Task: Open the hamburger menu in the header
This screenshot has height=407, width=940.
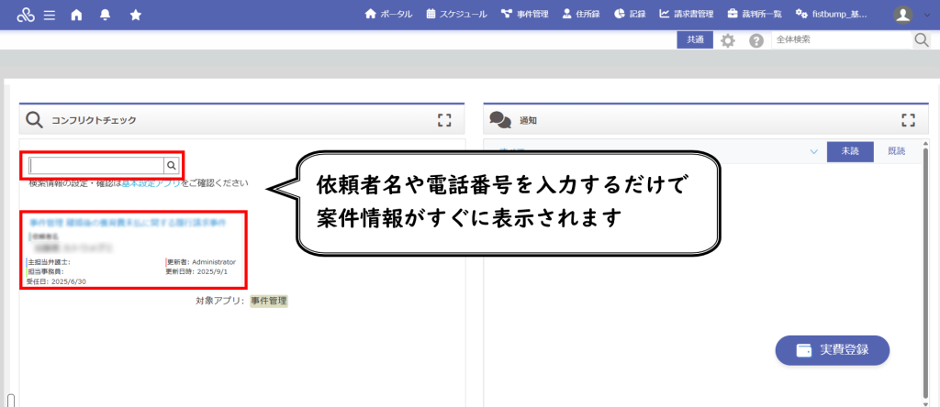Action: (x=49, y=15)
